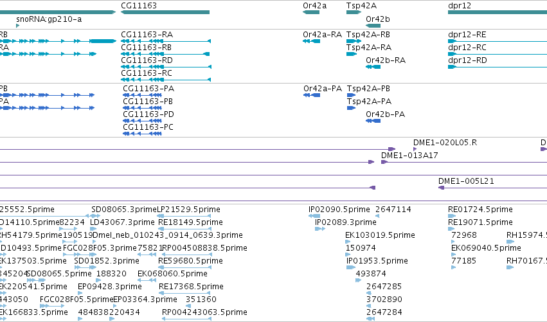Click the CG11163-PD protein feature
Screen dimensions: 547x322
[x=142, y=121]
